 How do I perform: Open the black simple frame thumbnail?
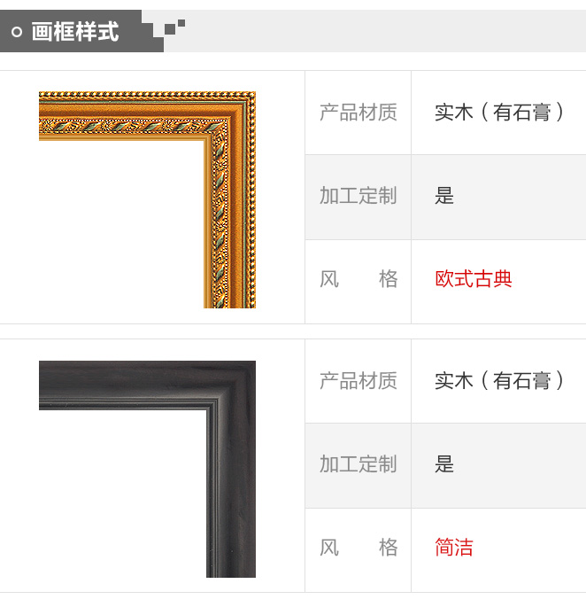click(x=147, y=469)
